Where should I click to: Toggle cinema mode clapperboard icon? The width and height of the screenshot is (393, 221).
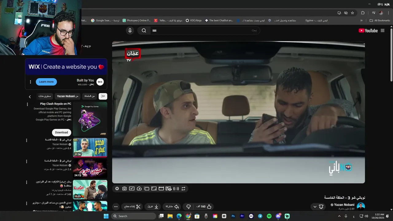(161, 189)
